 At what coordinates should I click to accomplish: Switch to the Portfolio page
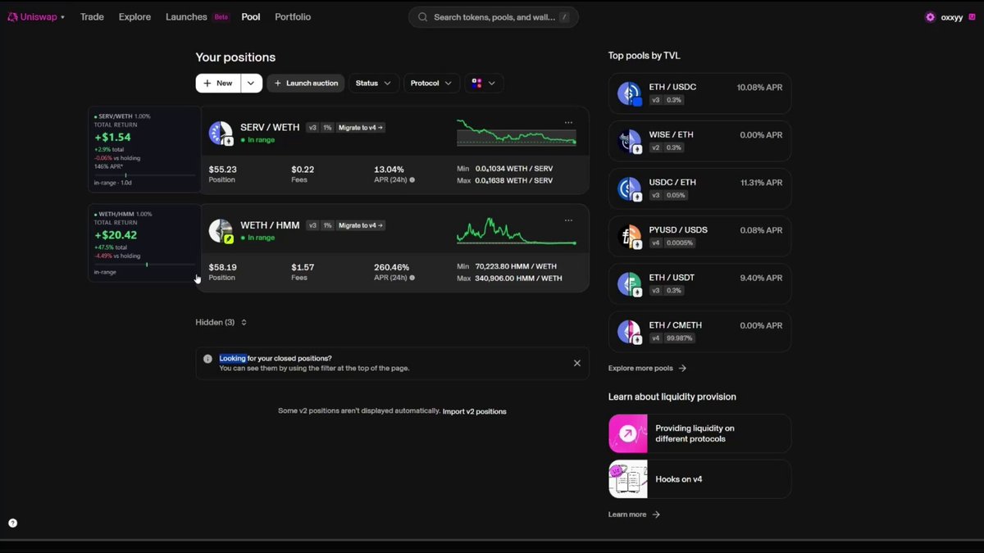293,17
